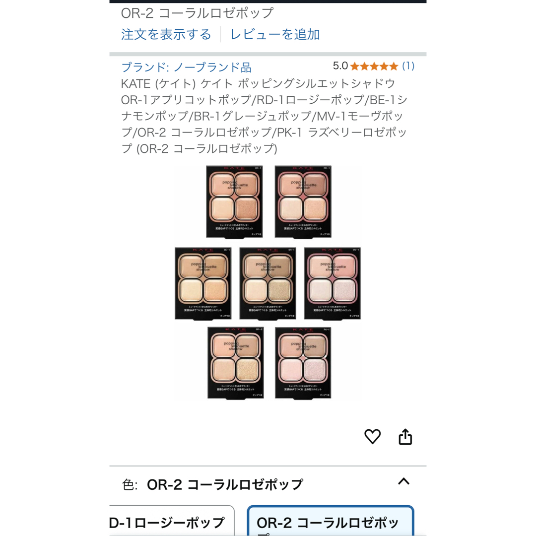Open レビューを追加 link
Screen dimensions: 536x536
pos(275,34)
